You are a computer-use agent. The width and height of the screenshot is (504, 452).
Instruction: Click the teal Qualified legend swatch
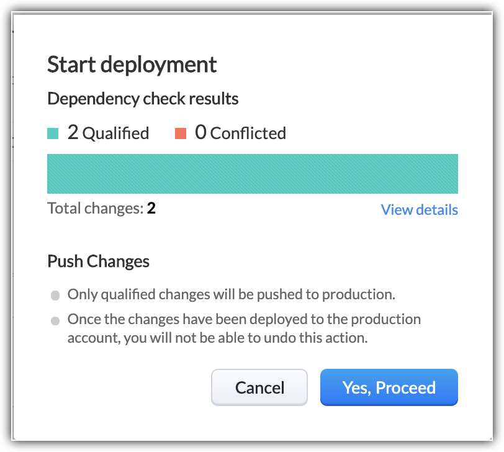pyautogui.click(x=53, y=133)
